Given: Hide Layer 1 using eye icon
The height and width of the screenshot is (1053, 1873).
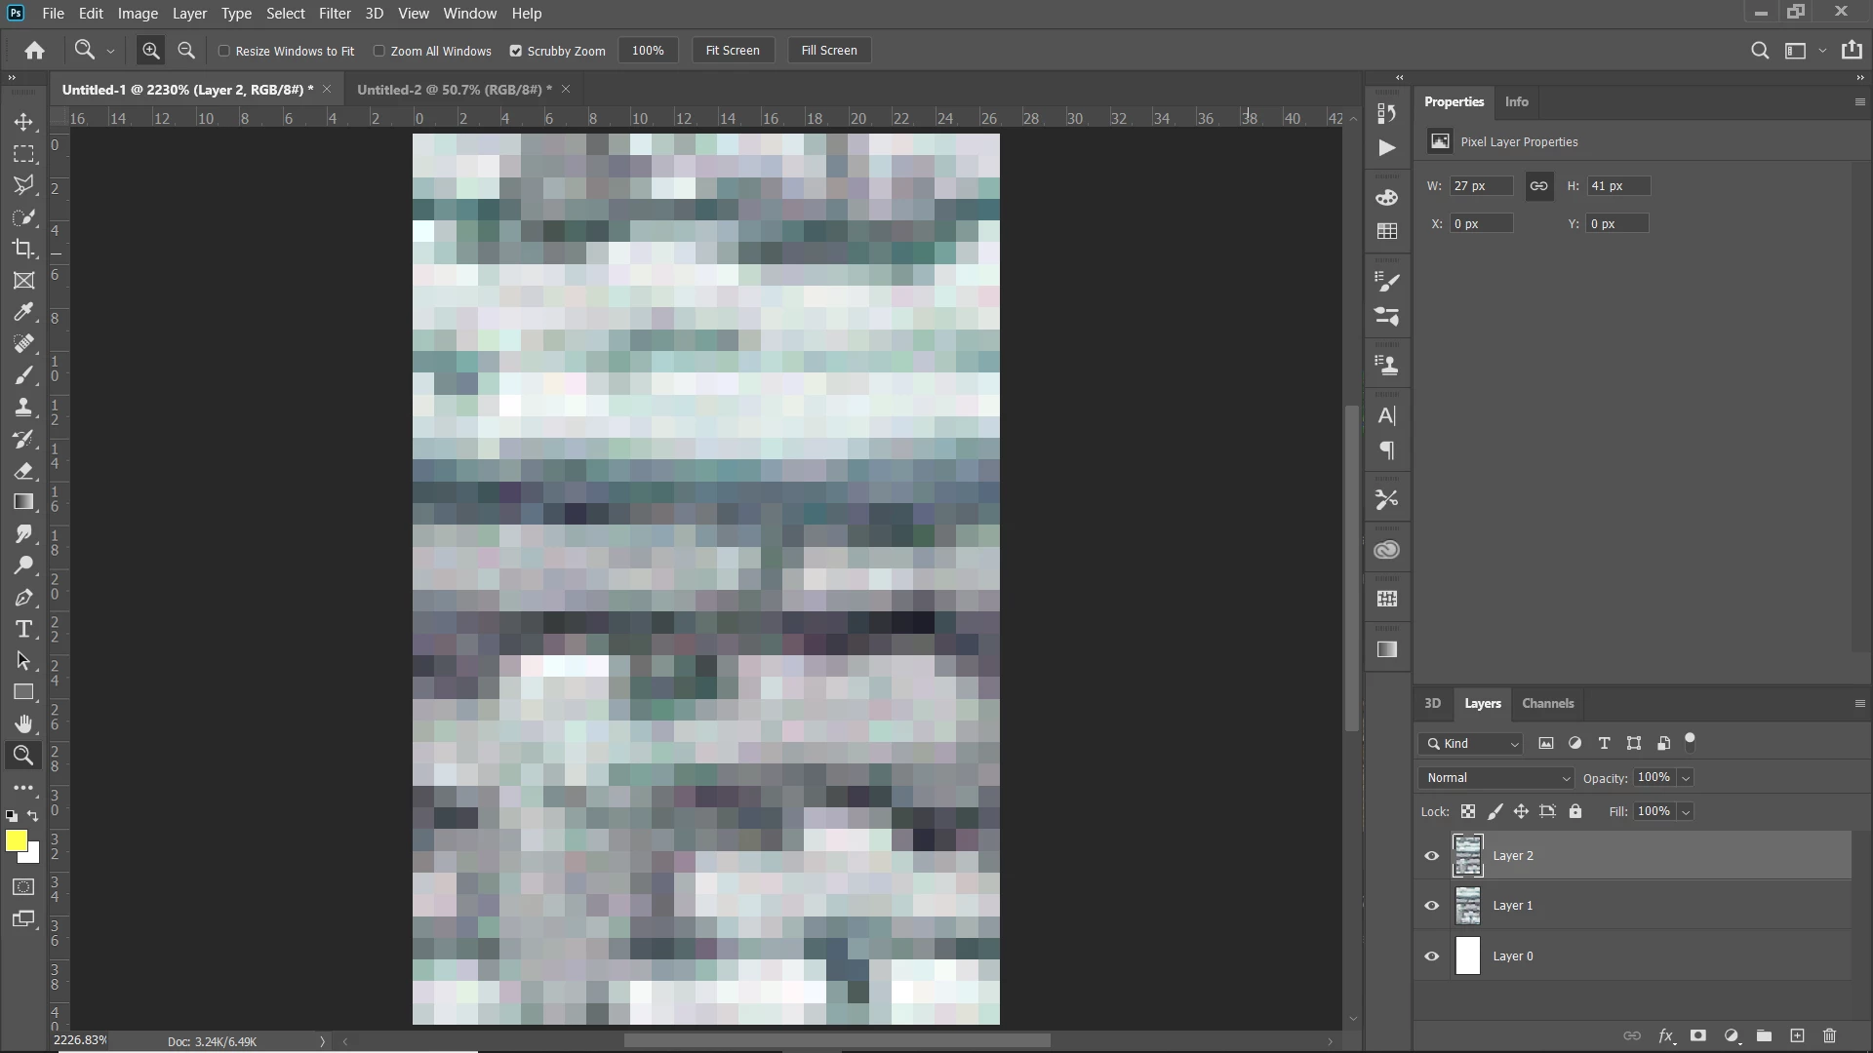Looking at the screenshot, I should pos(1431,906).
